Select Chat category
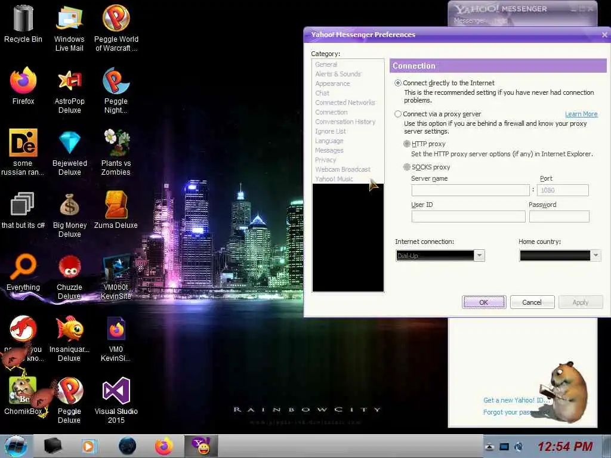The image size is (611, 458). 322,93
